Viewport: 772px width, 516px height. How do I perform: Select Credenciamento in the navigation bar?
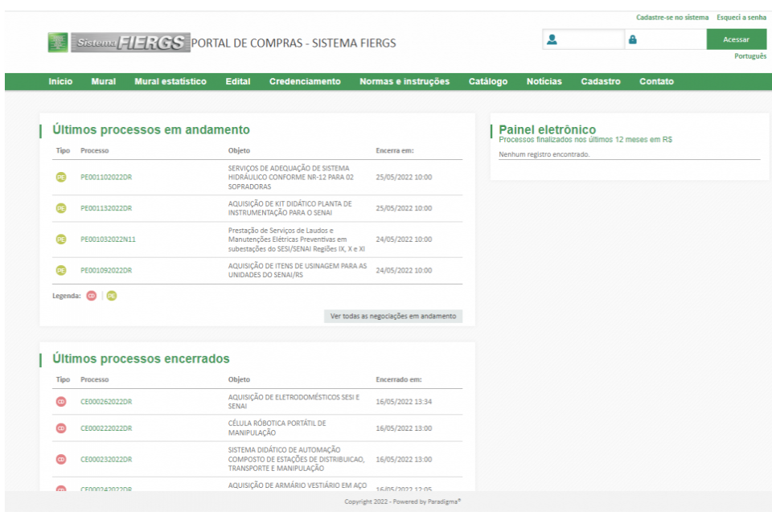(305, 82)
